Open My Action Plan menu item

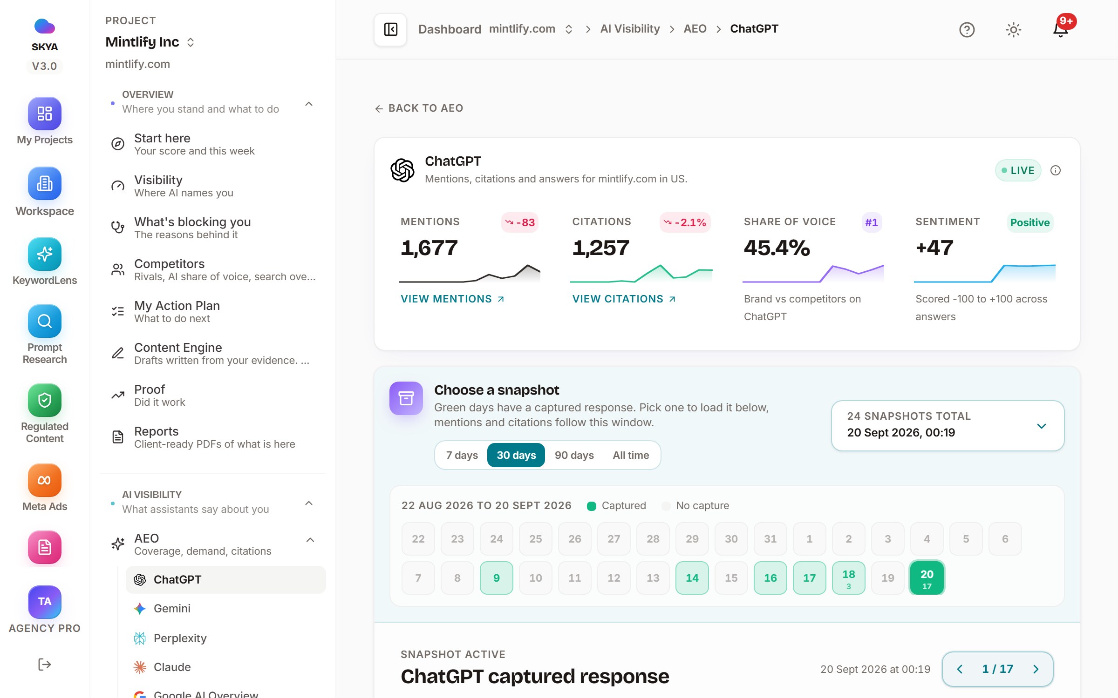213,312
